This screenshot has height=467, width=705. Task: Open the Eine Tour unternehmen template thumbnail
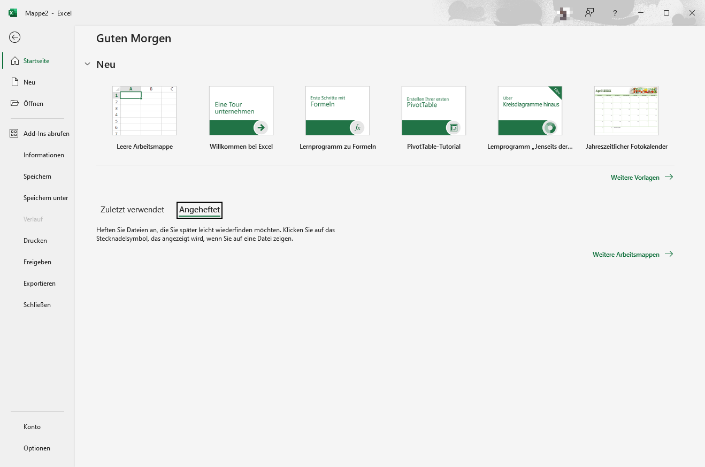[241, 111]
